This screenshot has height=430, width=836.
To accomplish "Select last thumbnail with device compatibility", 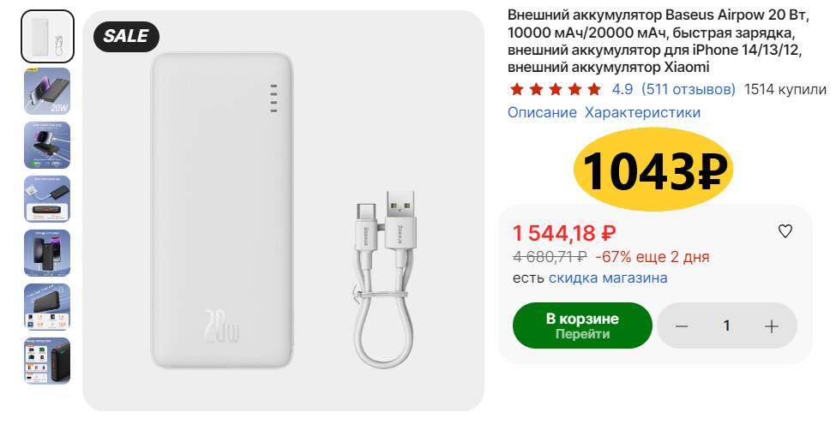I will (x=47, y=361).
